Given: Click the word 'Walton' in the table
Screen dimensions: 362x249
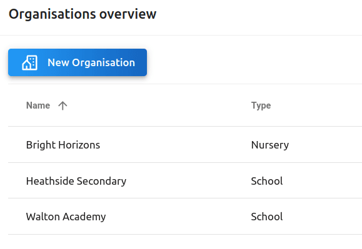Looking at the screenshot, I should click(x=43, y=217).
